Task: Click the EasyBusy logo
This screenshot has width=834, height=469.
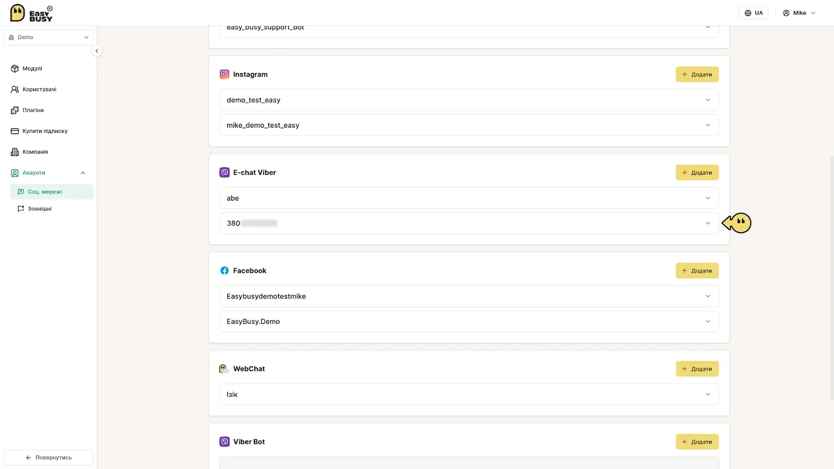Action: (31, 13)
